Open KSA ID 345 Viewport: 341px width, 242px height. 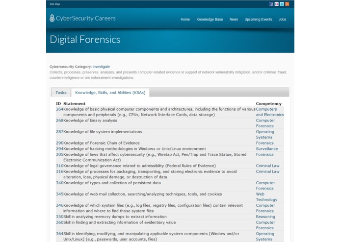click(59, 194)
